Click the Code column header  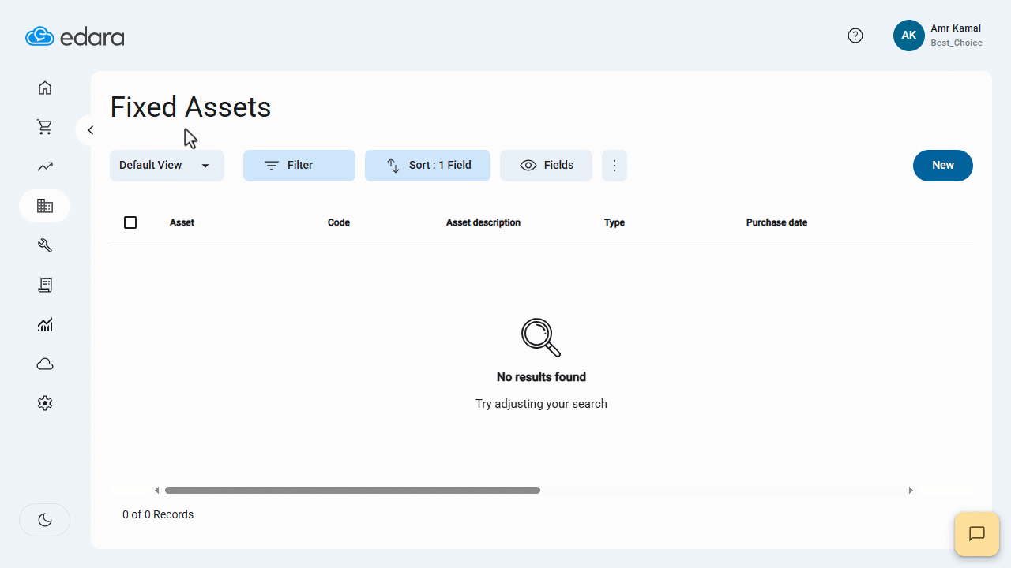339,222
